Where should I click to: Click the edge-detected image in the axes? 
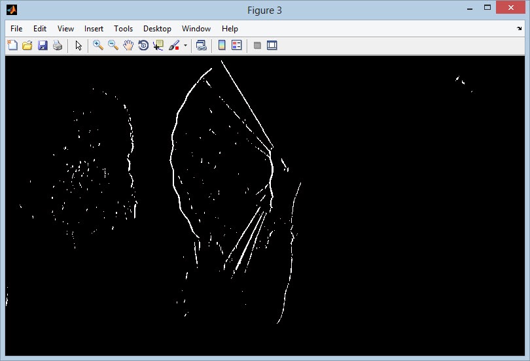pyautogui.click(x=265, y=205)
